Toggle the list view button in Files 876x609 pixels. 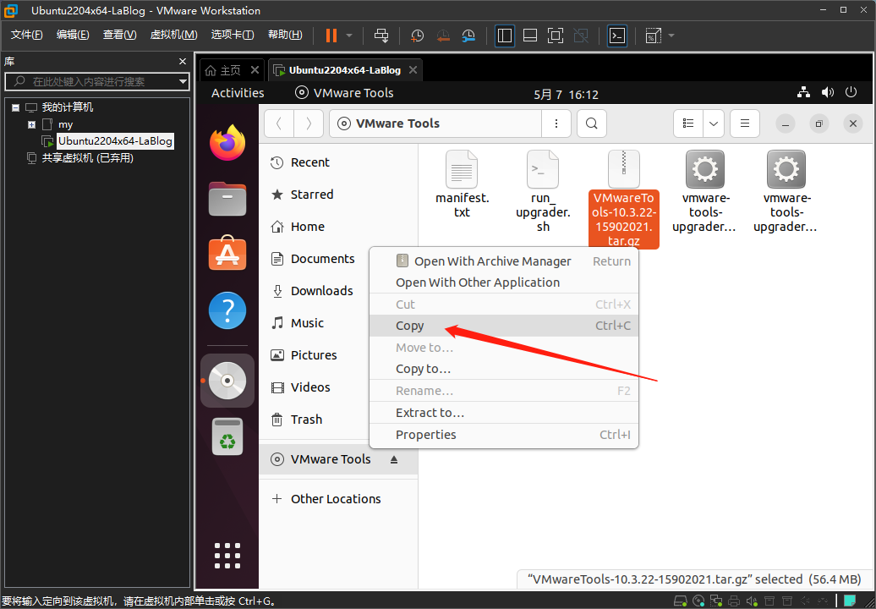click(x=688, y=123)
